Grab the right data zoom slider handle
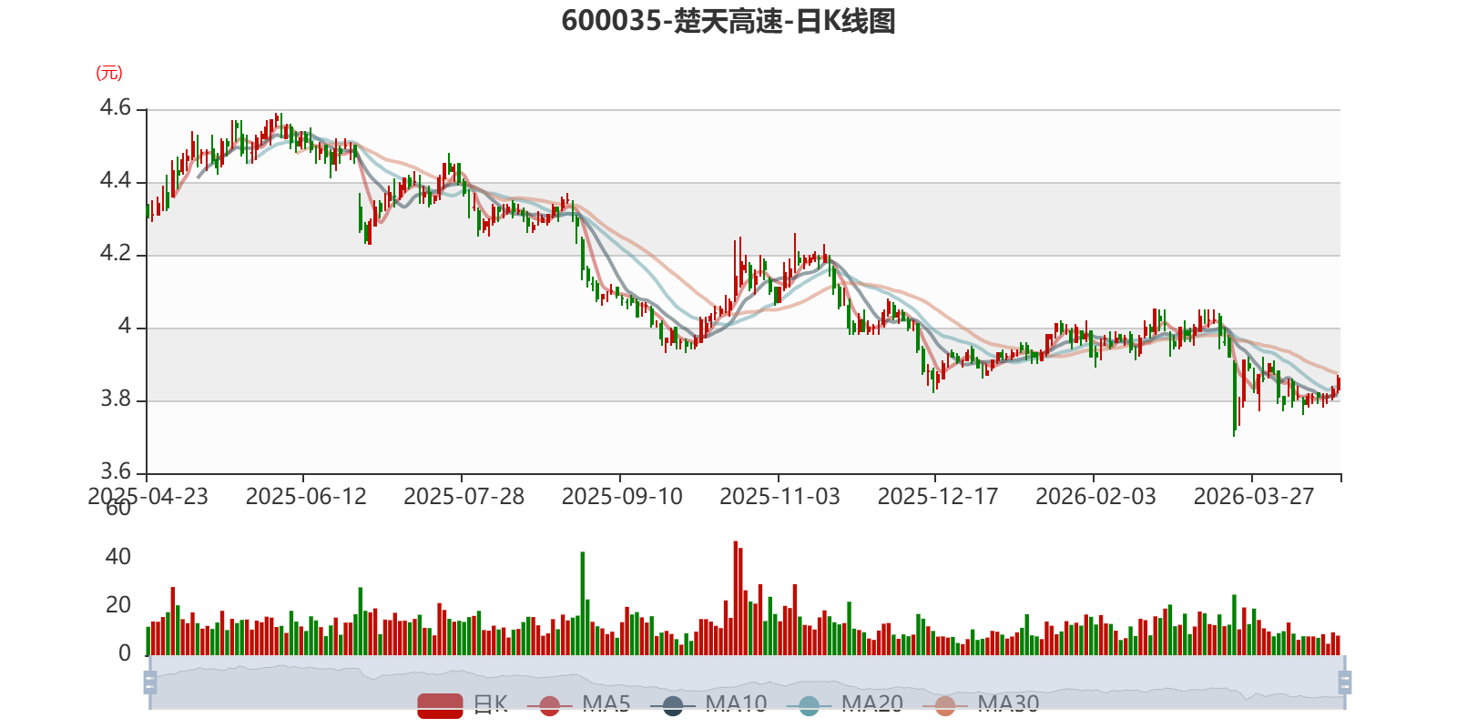The width and height of the screenshot is (1457, 728). (x=1344, y=682)
